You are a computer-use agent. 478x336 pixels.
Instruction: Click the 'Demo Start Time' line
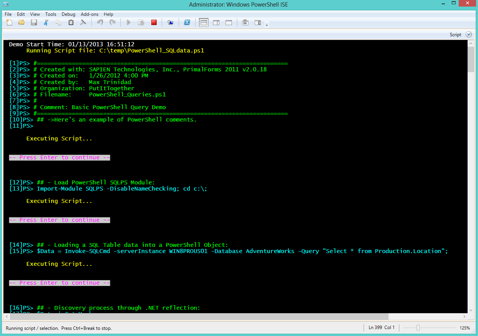coord(72,44)
